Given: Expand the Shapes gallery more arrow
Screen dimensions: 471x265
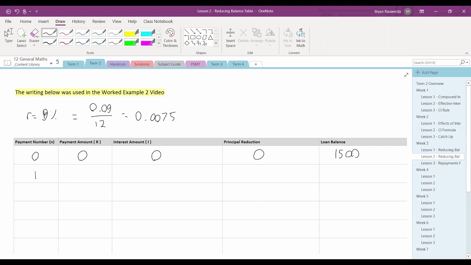Looking at the screenshot, I should (216, 43).
